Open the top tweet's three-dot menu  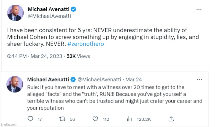tap(199, 9)
